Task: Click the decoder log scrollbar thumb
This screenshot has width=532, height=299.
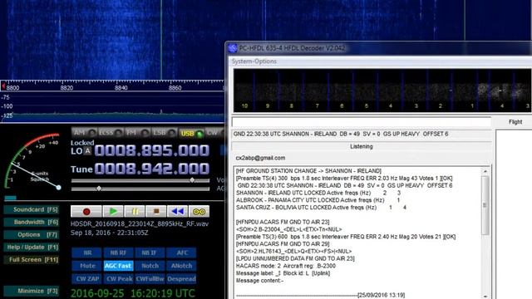Action: click(485, 205)
